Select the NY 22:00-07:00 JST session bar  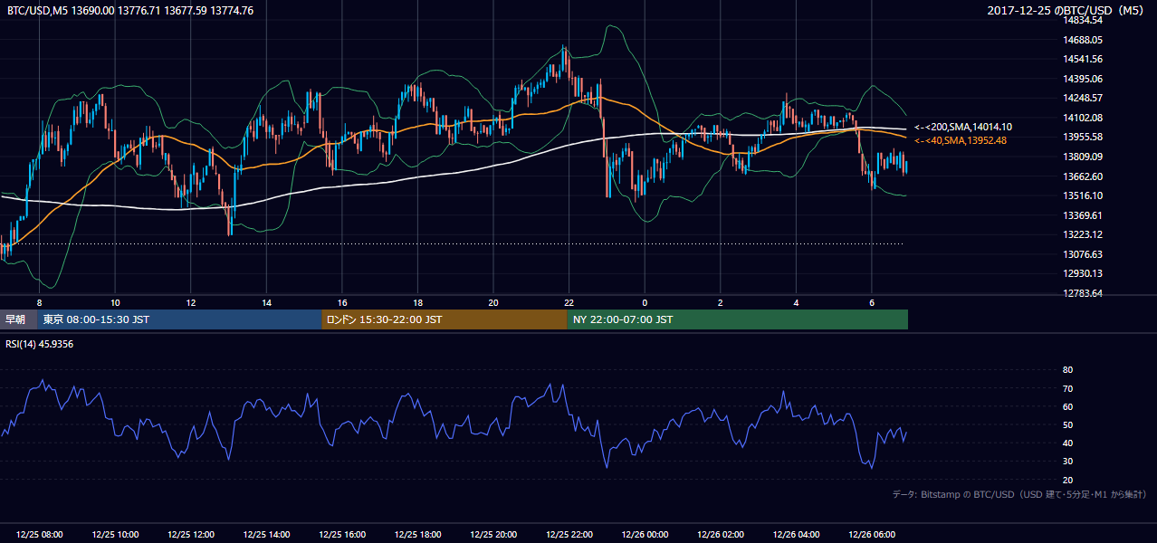tap(738, 319)
